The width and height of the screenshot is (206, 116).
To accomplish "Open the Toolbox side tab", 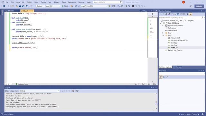I will (2, 12).
